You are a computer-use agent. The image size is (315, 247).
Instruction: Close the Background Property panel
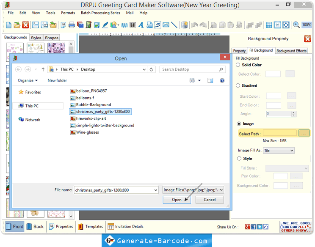[x=307, y=39]
